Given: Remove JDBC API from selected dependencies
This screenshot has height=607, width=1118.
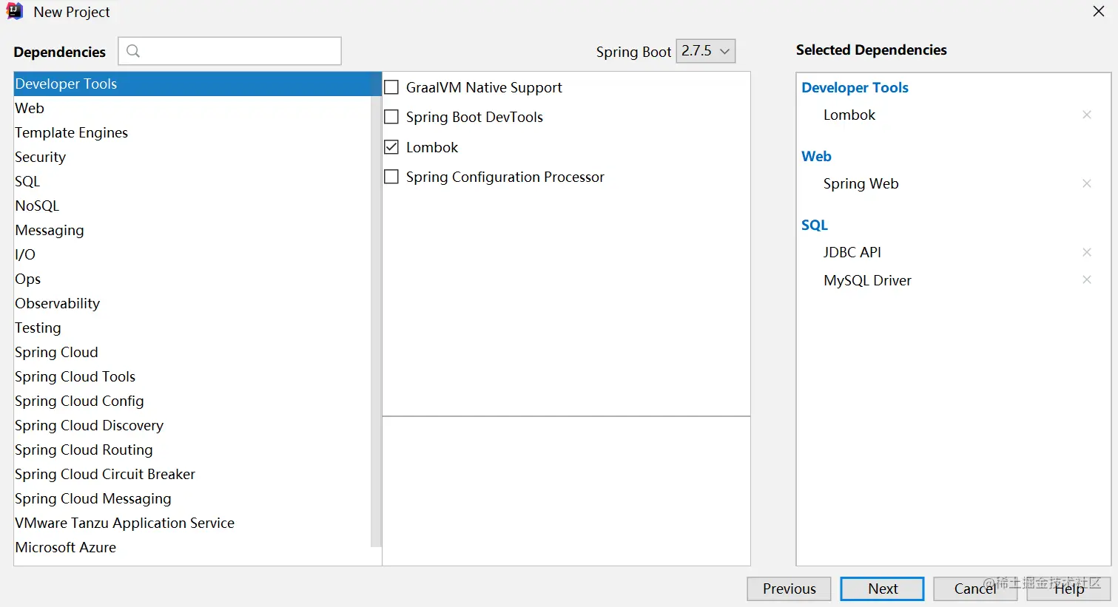Looking at the screenshot, I should coord(1086,252).
